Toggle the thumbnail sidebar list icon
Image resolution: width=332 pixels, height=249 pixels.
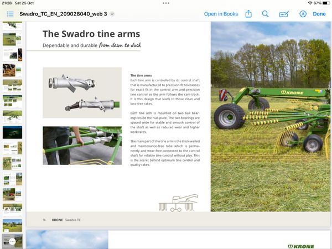(10, 14)
